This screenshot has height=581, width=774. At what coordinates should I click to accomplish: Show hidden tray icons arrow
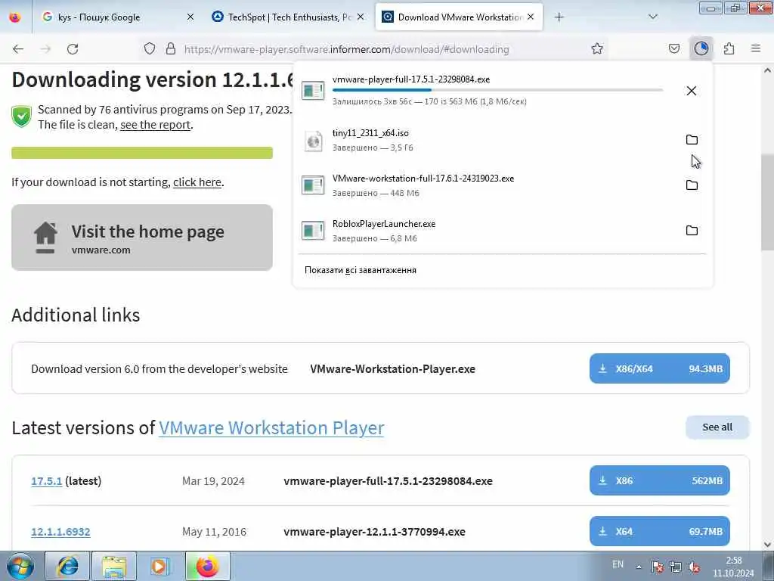(x=639, y=567)
